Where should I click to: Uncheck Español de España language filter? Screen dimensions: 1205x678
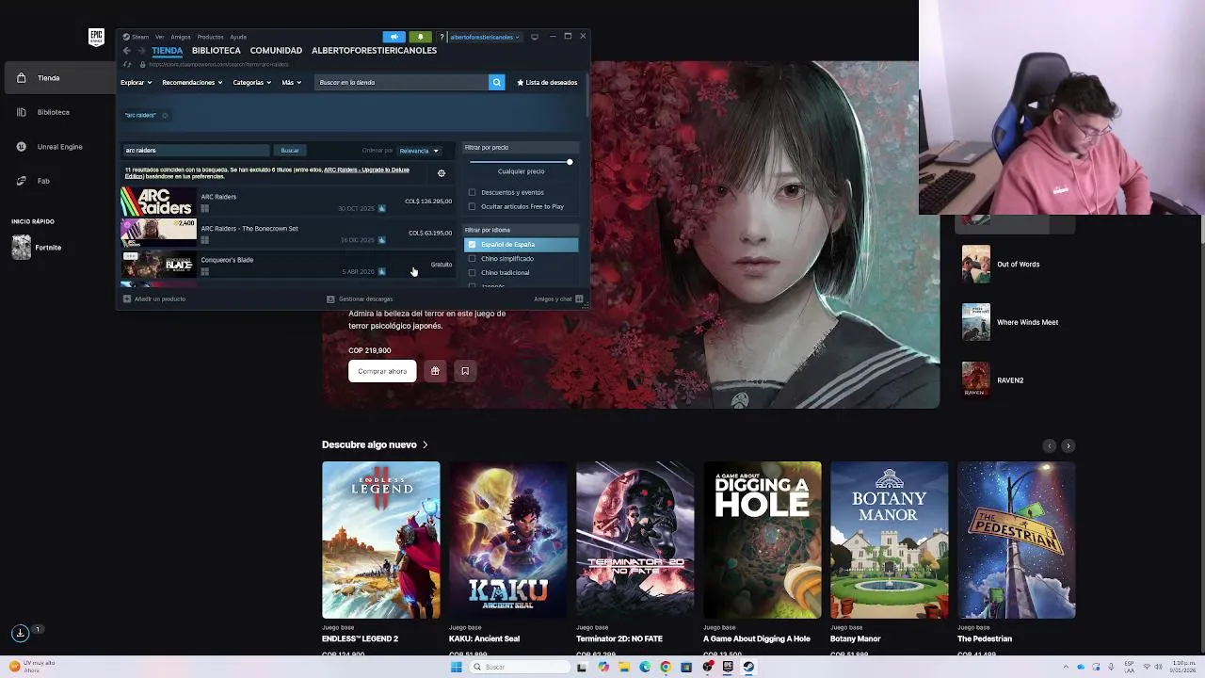(473, 244)
